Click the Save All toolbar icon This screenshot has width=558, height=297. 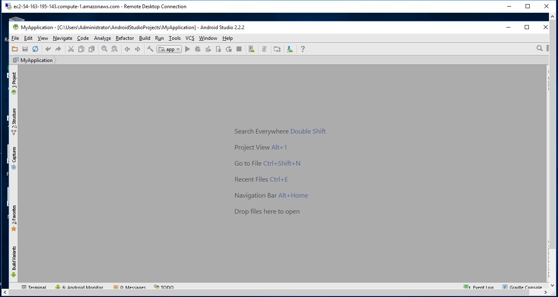click(25, 49)
